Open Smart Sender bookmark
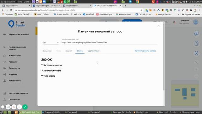The image size is (202, 114). pos(61,14)
